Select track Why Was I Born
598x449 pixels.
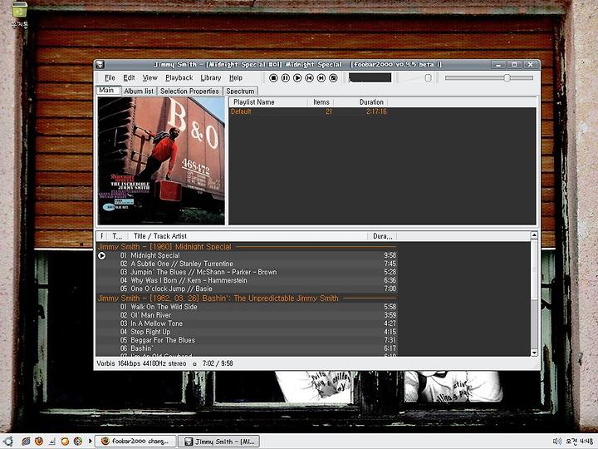click(247, 281)
